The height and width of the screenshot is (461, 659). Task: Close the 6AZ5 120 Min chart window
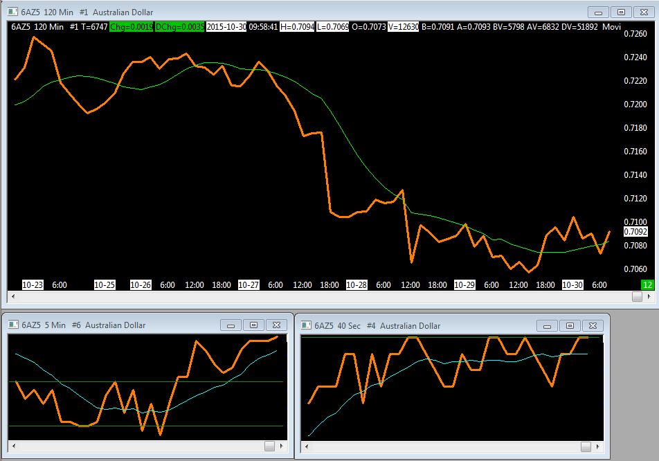[644, 12]
